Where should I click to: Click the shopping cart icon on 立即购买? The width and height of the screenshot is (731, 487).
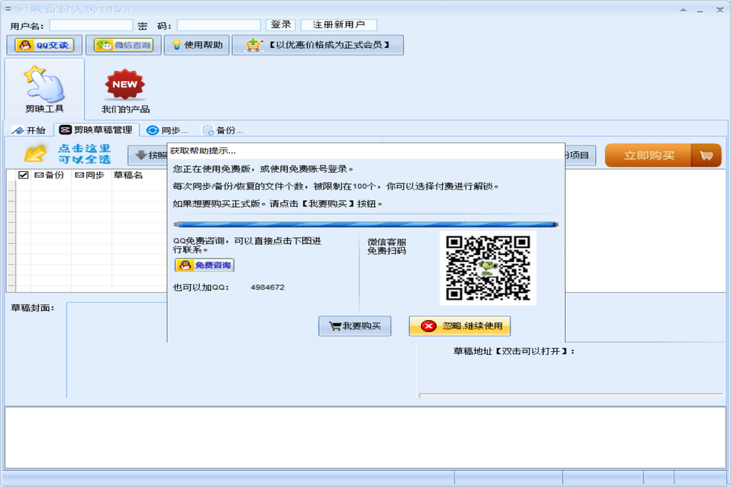[x=706, y=154]
